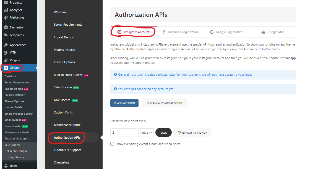Open Custom Fonts in panel menu
Screen dimensions: 310x169
tap(63, 112)
